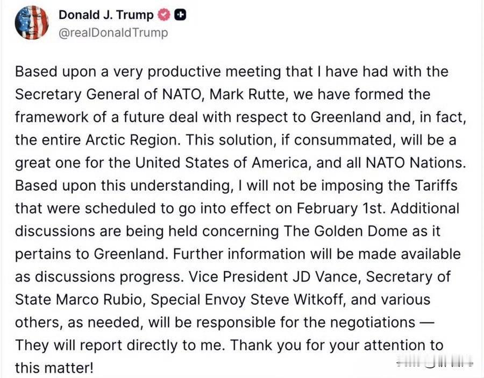Click 'pertains to Greenland' text
The width and height of the screenshot is (484, 378).
coord(90,254)
